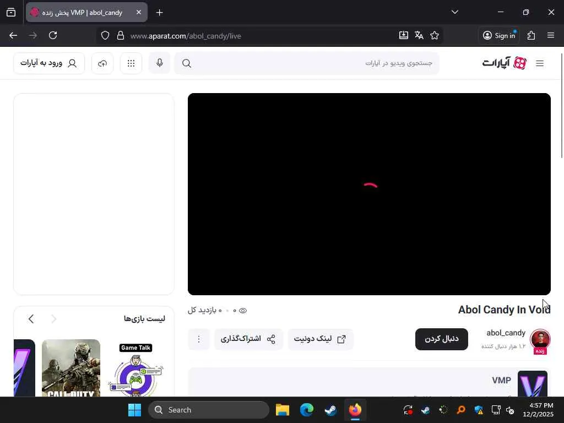Show site security padlock info
This screenshot has width=564, height=423.
tap(121, 36)
